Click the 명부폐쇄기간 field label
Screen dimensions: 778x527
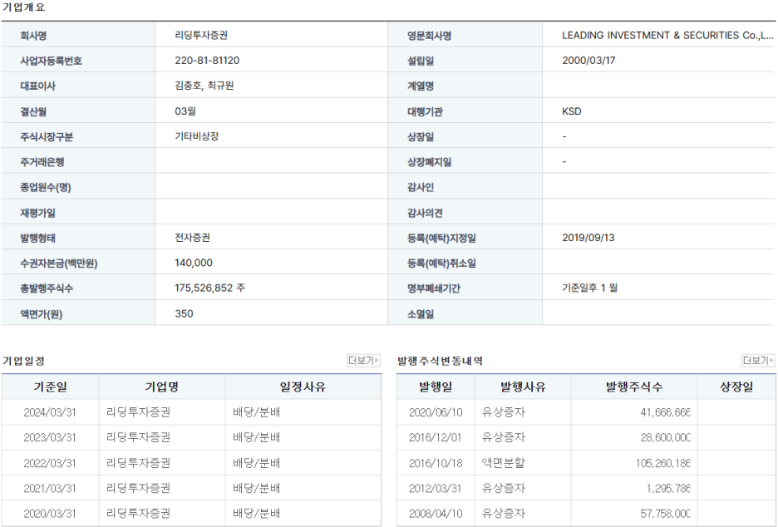434,288
